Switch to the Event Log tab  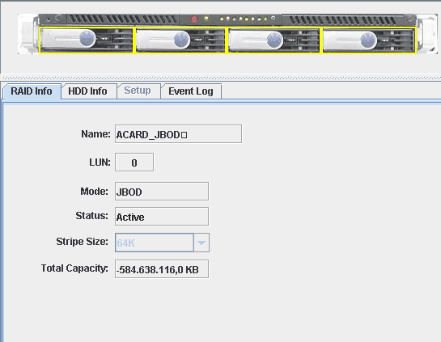pos(191,91)
